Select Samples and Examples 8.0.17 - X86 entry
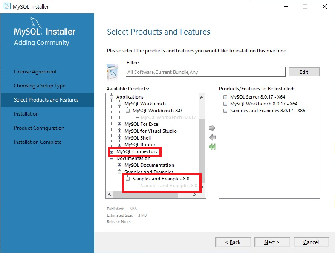This screenshot has height=253, width=335. coord(268,111)
